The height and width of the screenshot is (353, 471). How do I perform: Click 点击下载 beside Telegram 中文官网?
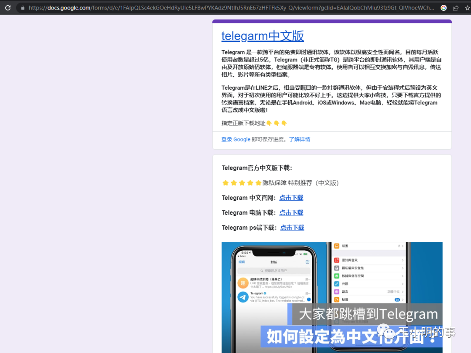291,198
